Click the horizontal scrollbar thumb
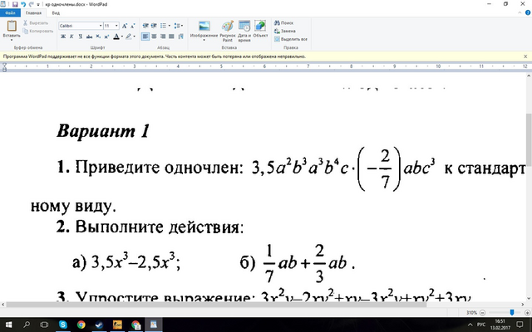Screen dimensions: 532x332 pyautogui.click(x=216, y=305)
